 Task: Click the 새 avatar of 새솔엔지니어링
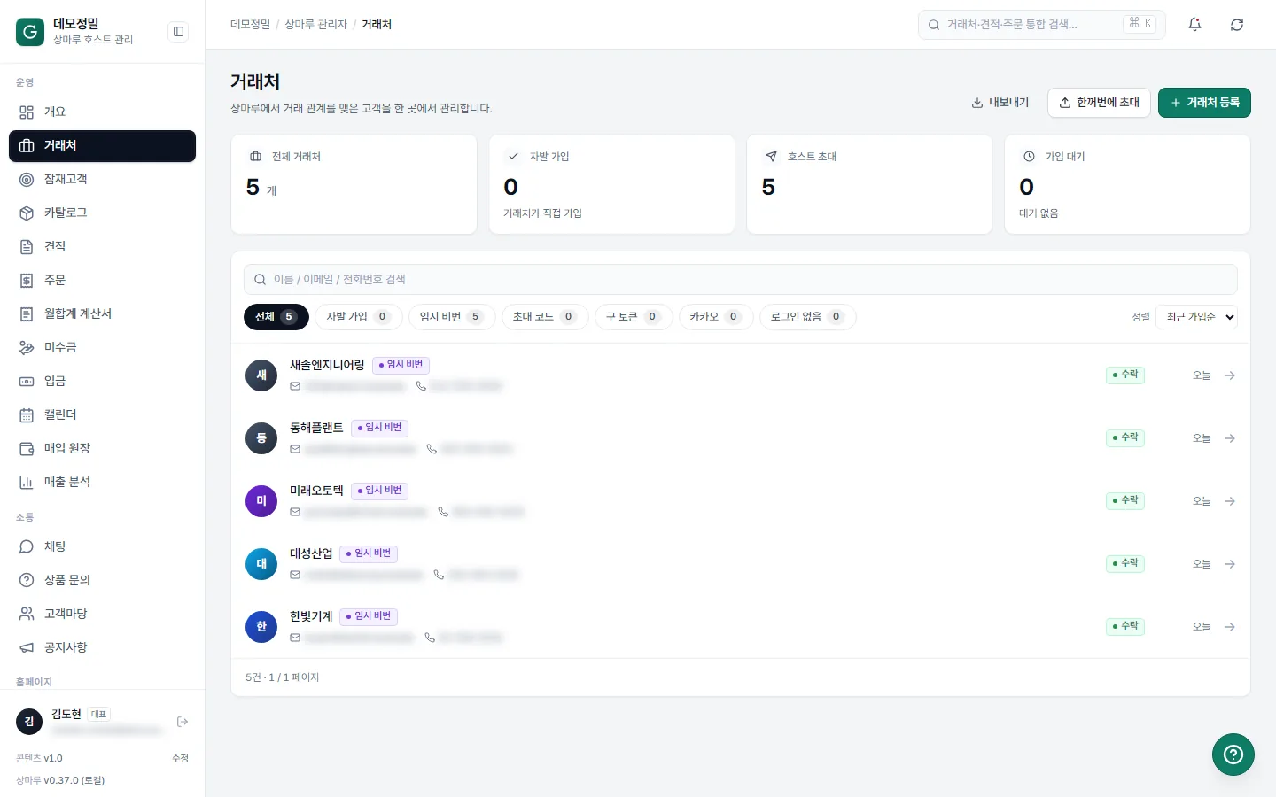pyautogui.click(x=261, y=375)
